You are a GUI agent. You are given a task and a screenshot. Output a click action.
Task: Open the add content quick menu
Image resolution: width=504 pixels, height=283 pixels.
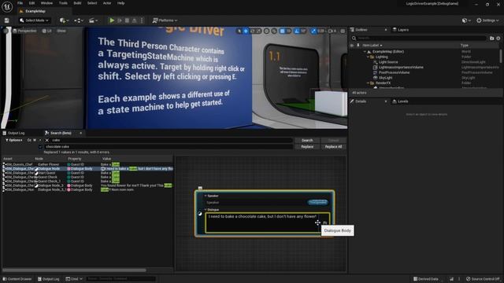click(64, 20)
